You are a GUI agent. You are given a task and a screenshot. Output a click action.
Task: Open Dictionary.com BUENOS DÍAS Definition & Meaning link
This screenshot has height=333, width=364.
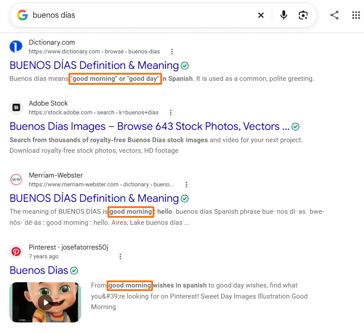coord(94,65)
